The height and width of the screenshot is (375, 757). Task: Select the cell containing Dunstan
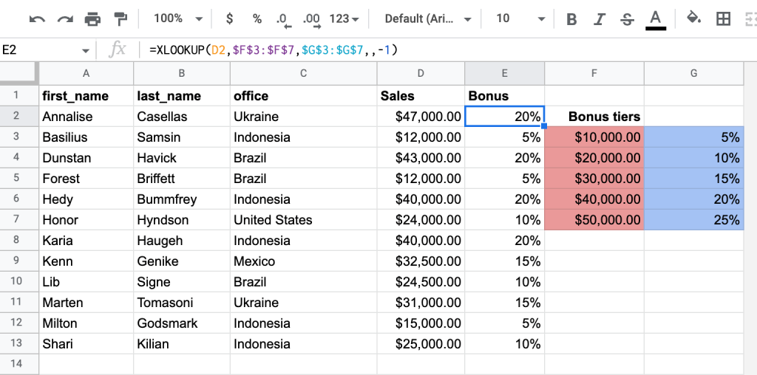coord(86,158)
